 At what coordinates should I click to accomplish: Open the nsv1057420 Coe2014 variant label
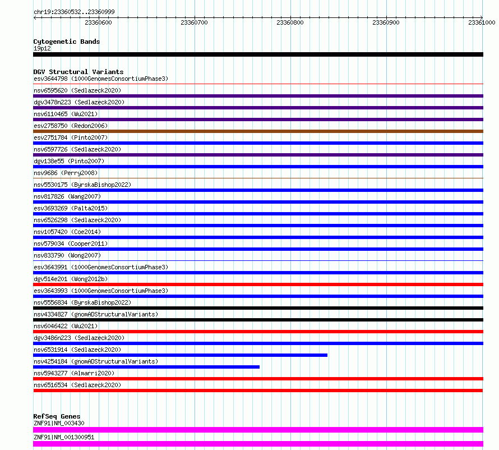[x=67, y=232]
